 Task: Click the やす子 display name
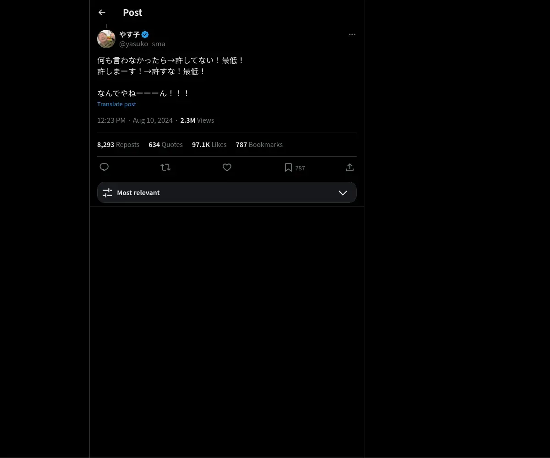(x=129, y=34)
